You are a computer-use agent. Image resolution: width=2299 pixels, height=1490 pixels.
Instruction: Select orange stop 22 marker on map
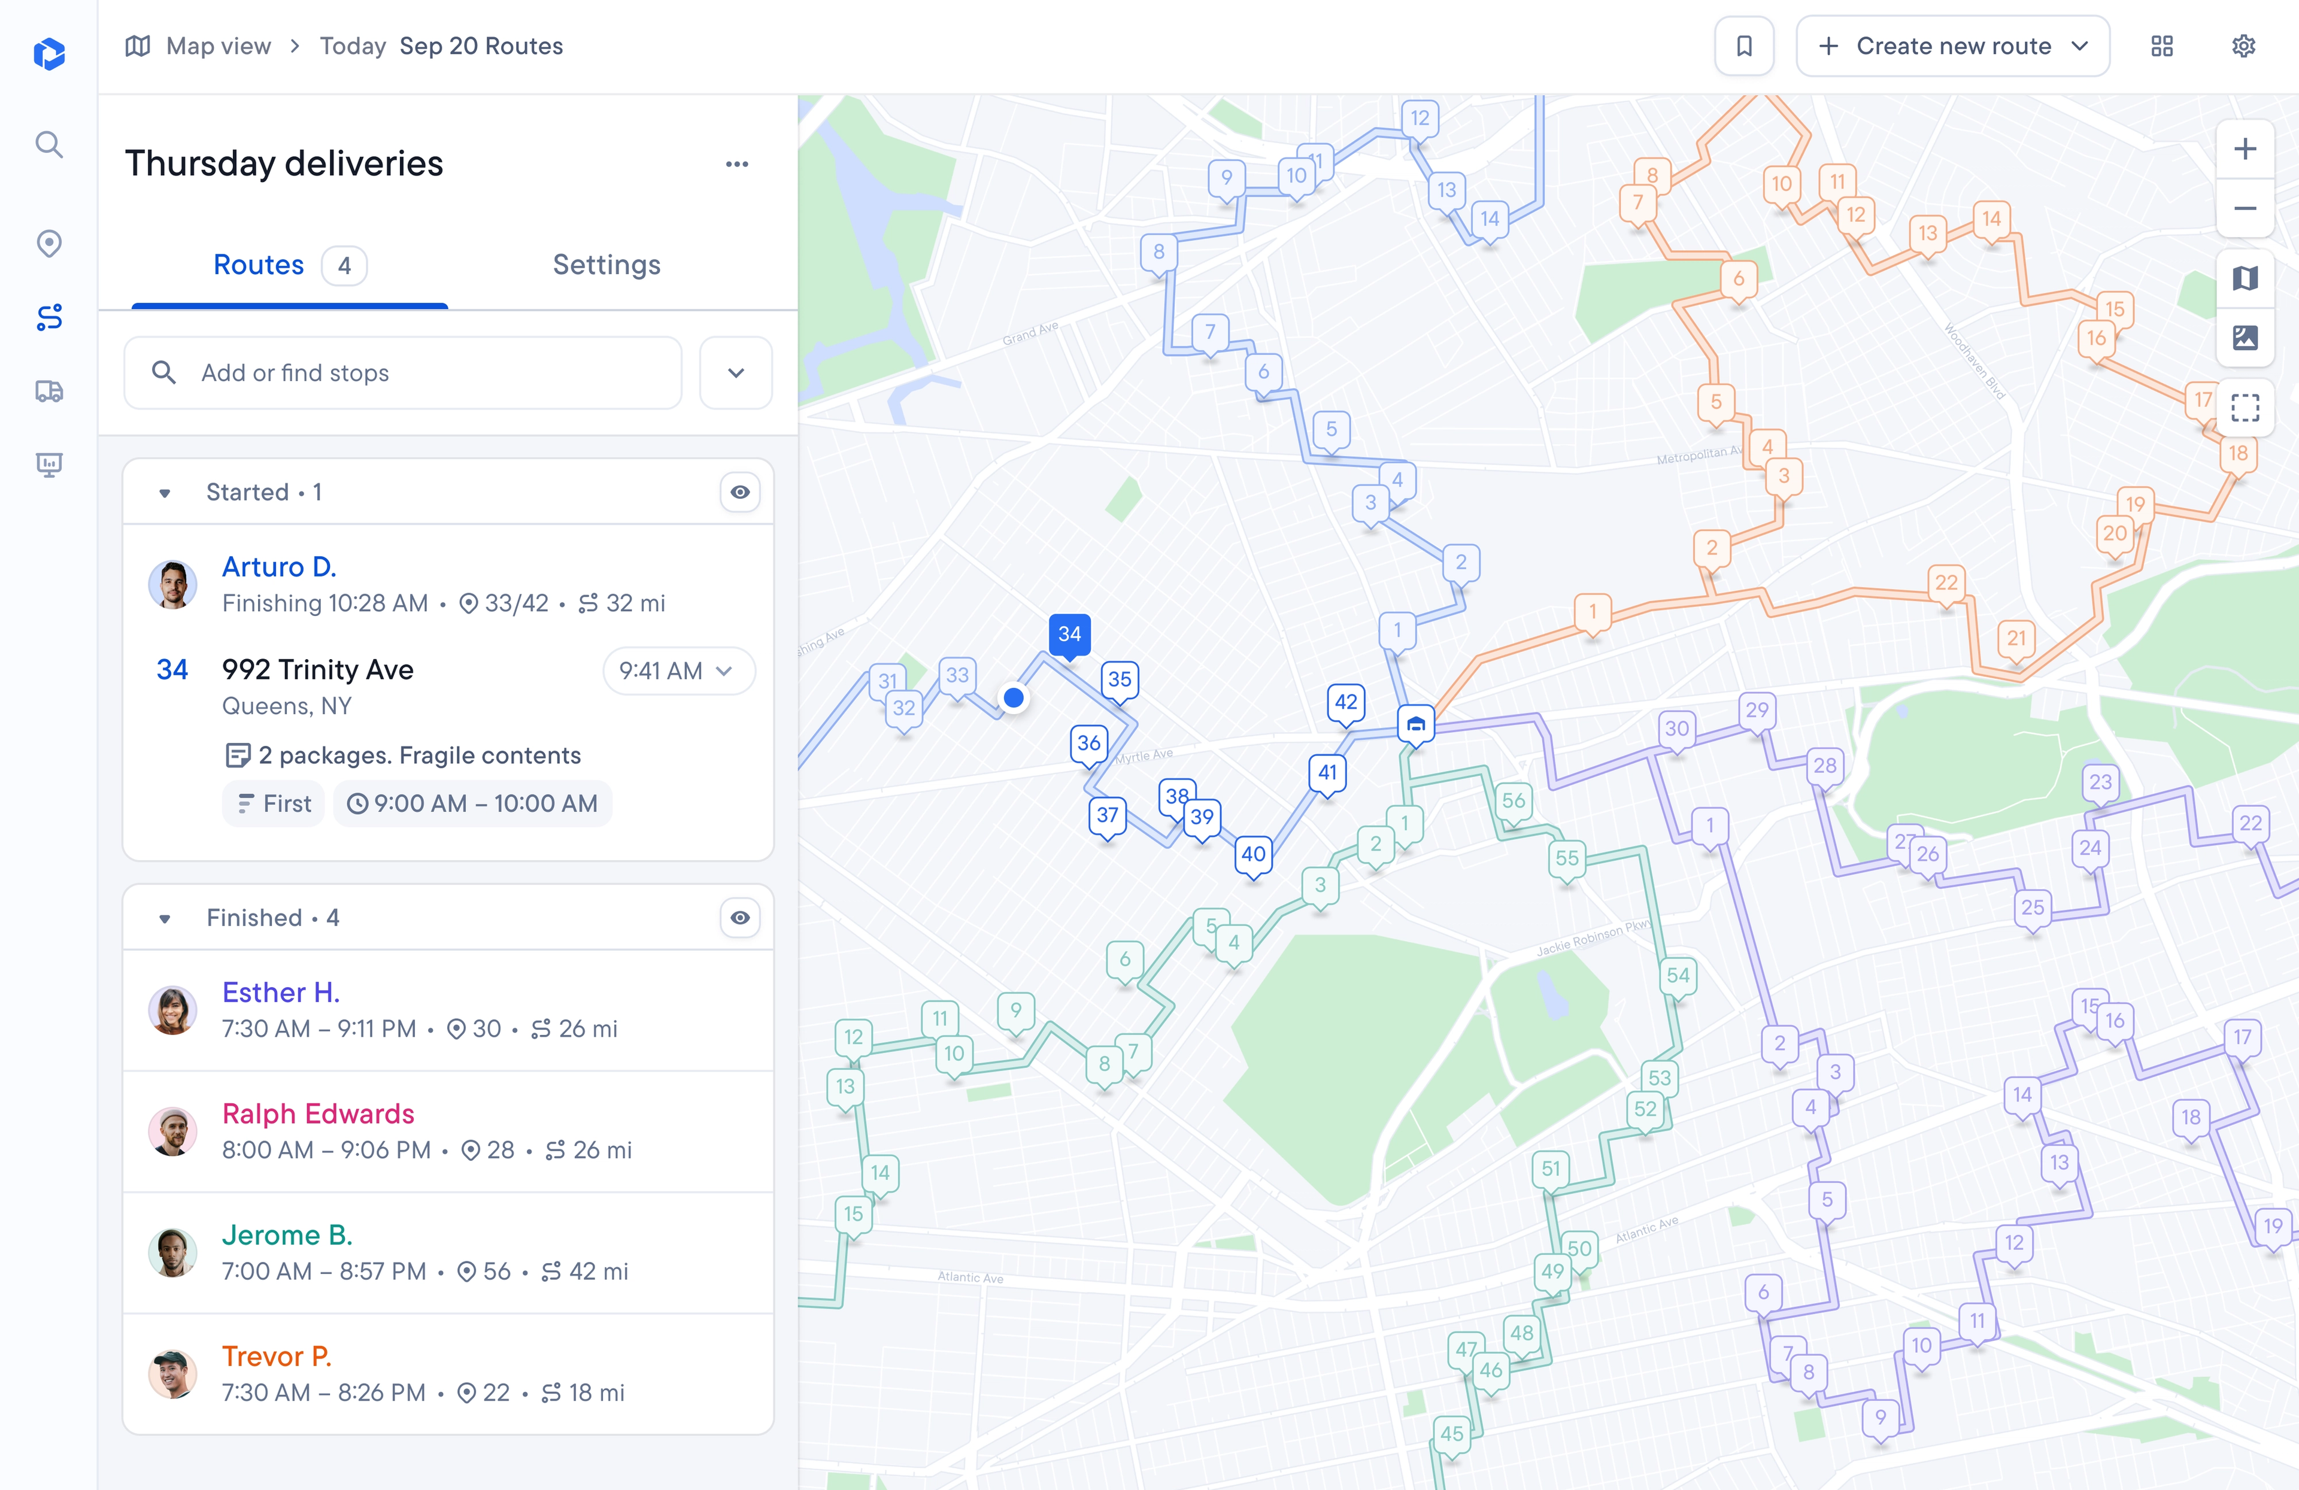coord(1945,584)
